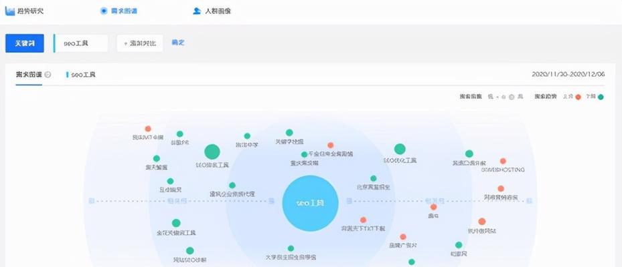Click the person silhouette icon of the crowd portrait tab

point(196,11)
